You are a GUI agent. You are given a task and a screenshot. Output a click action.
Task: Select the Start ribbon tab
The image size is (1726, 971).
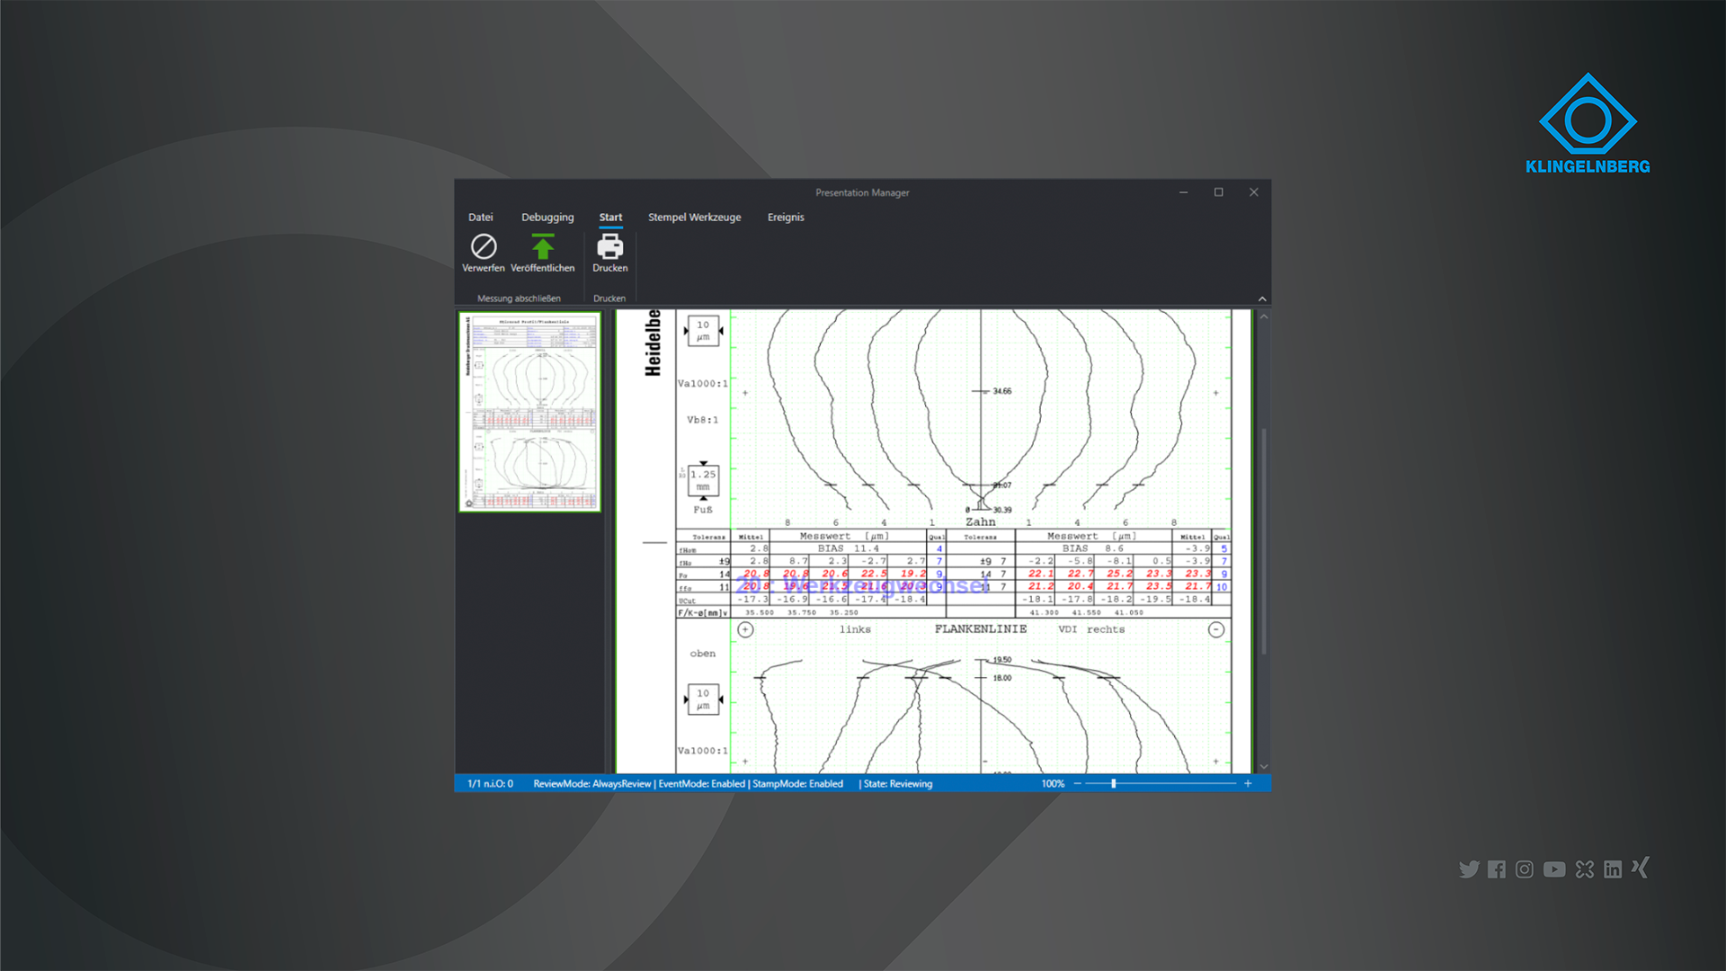click(610, 218)
